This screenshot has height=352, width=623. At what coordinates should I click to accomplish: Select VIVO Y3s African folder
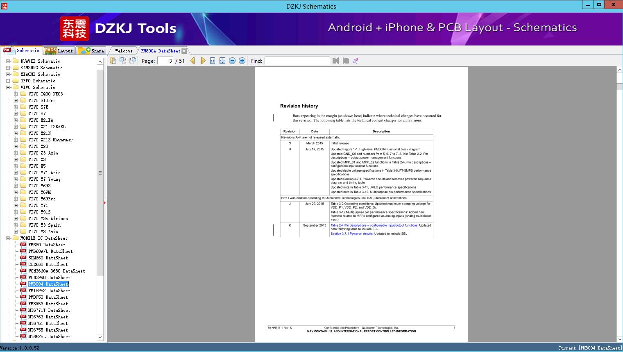[x=48, y=218]
